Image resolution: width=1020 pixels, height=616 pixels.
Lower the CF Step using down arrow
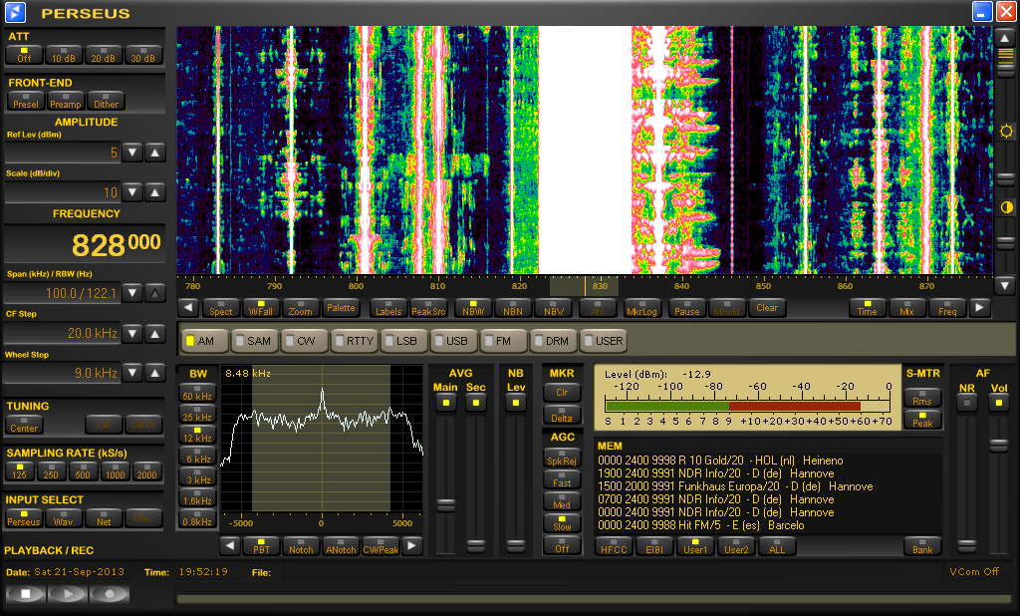click(133, 333)
